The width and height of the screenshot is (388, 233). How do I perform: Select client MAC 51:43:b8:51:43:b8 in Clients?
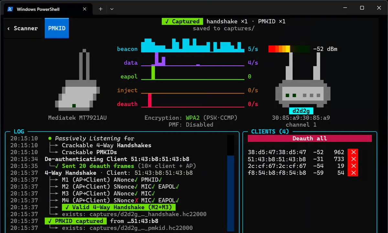(277, 159)
